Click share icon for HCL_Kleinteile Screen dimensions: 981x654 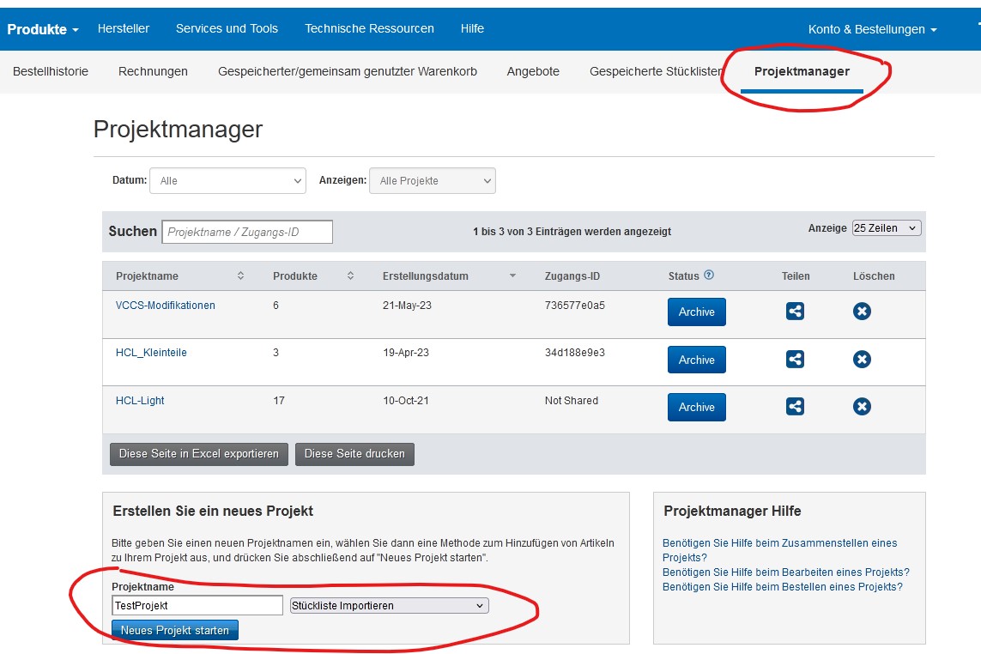[795, 360]
